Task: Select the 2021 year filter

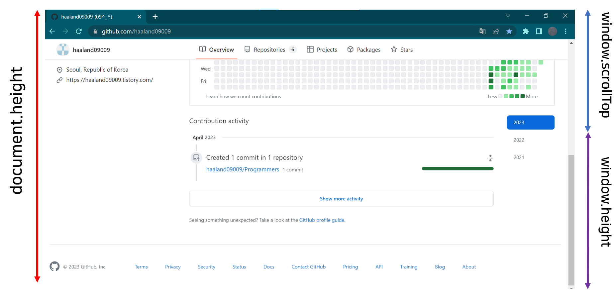Action: click(519, 157)
